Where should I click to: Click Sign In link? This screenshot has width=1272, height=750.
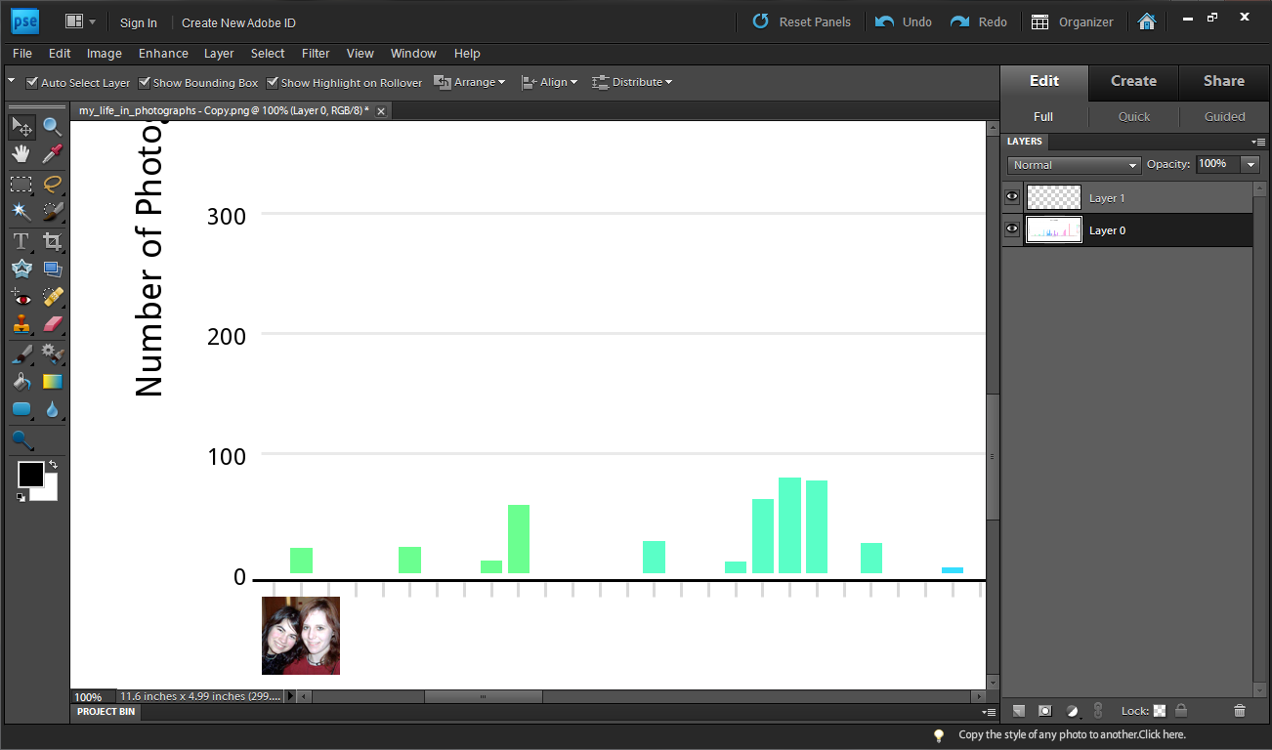coord(139,22)
